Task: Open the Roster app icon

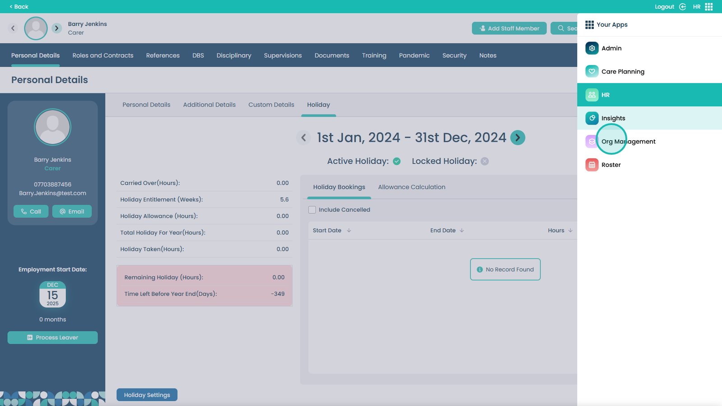Action: [x=592, y=165]
